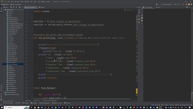The height and width of the screenshot is (109, 193).
Task: Click the red Stop icon in top toolbar
Action: (x=183, y=5)
